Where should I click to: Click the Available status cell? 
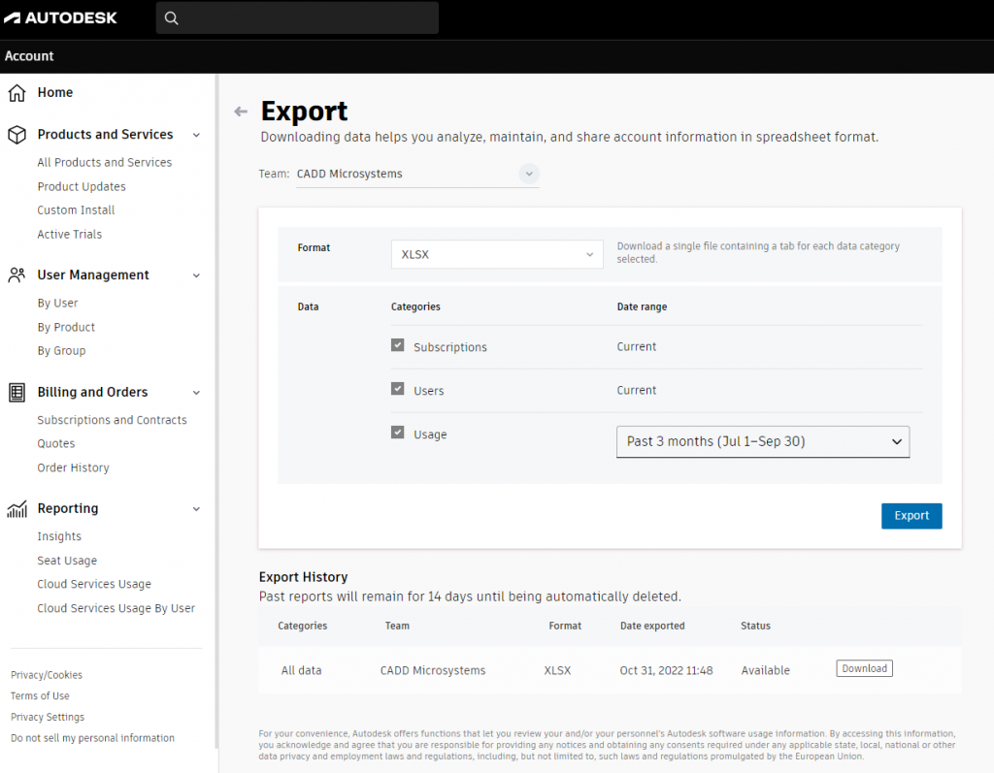(766, 670)
